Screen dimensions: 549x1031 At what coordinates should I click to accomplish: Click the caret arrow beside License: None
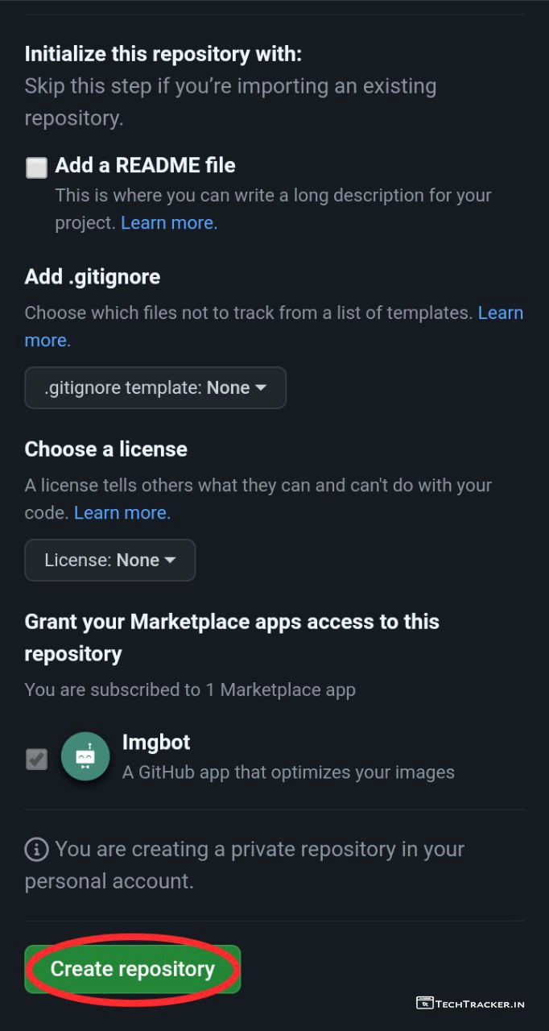pos(170,560)
